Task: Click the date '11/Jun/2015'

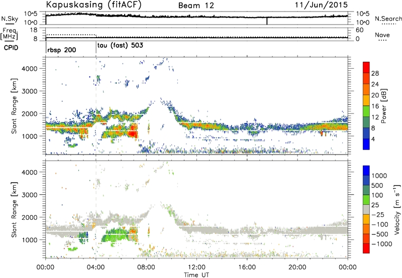Action: tap(321, 5)
